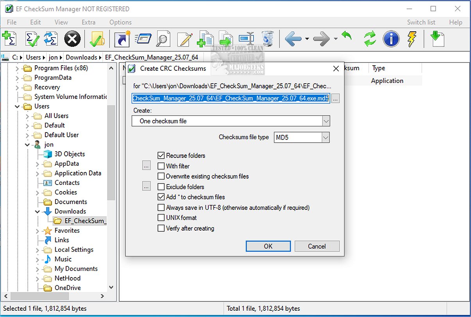Screen dimensions: 471x317
Task: Click the blue back arrow icon
Action: [293, 39]
